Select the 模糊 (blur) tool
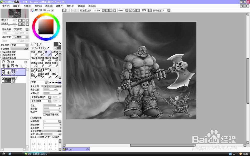The image size is (250, 156). (x=55, y=76)
